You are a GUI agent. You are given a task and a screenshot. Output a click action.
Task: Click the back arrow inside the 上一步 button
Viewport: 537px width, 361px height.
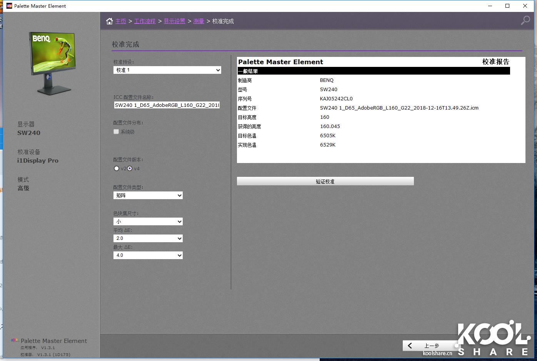(409, 345)
